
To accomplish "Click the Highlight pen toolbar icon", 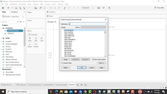I will pos(65,8).
